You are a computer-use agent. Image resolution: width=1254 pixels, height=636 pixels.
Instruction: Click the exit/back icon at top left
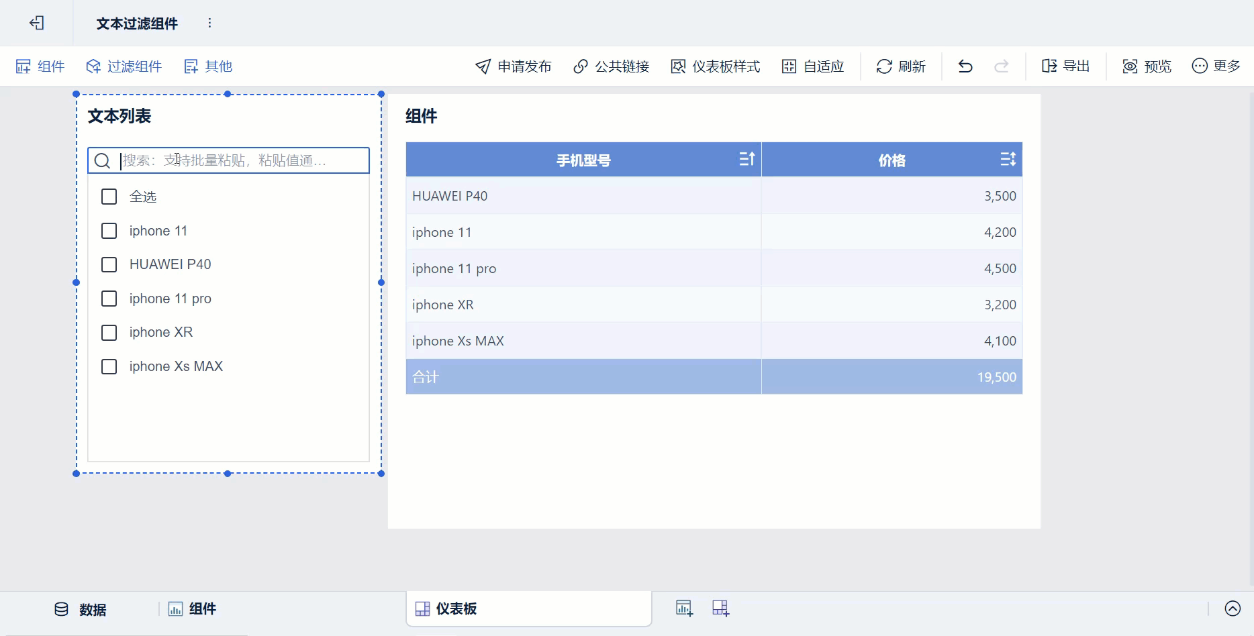[x=37, y=23]
